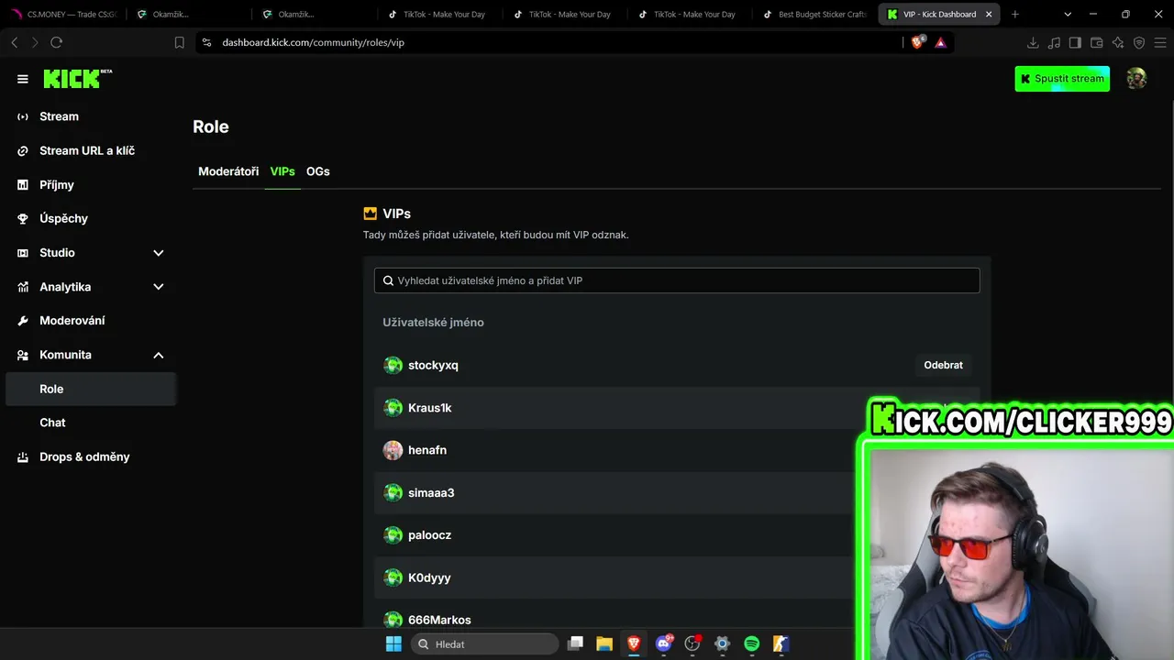Click the Spustit stream button
This screenshot has width=1174, height=660.
point(1062,79)
